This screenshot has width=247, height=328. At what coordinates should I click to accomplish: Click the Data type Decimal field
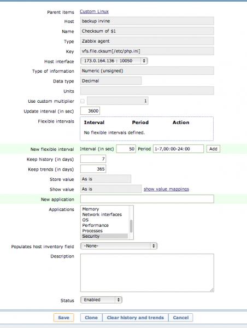(111, 81)
